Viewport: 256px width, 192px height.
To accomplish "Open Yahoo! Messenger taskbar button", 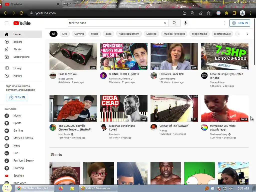I will 98,188.
